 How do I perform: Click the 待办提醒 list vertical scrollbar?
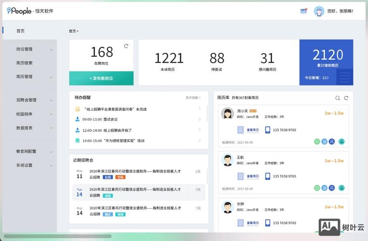tap(207, 113)
